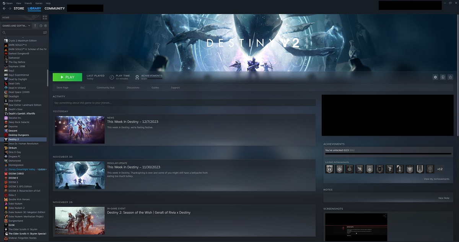
Task: Click the search magnifier in the sidebar
Action: (x=4, y=32)
